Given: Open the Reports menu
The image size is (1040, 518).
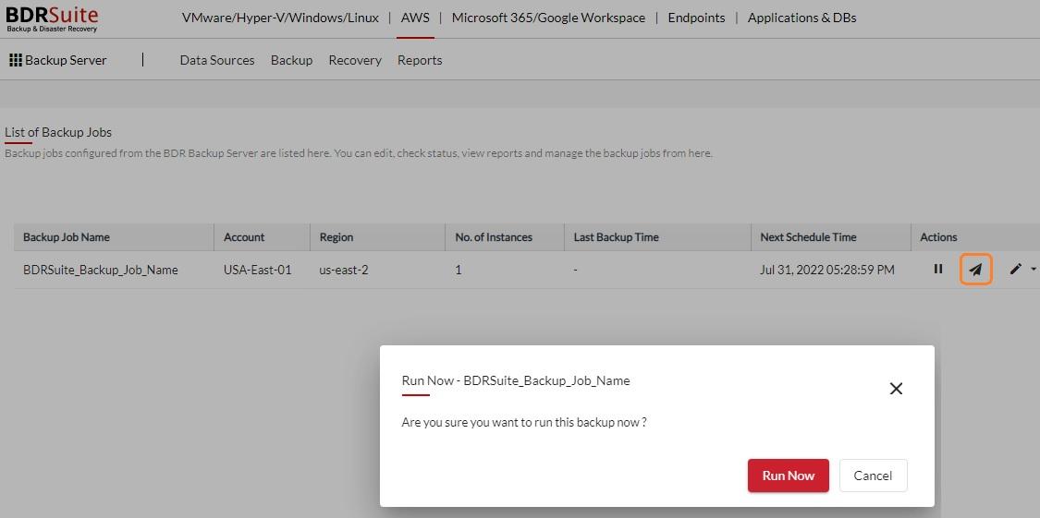Looking at the screenshot, I should 420,60.
